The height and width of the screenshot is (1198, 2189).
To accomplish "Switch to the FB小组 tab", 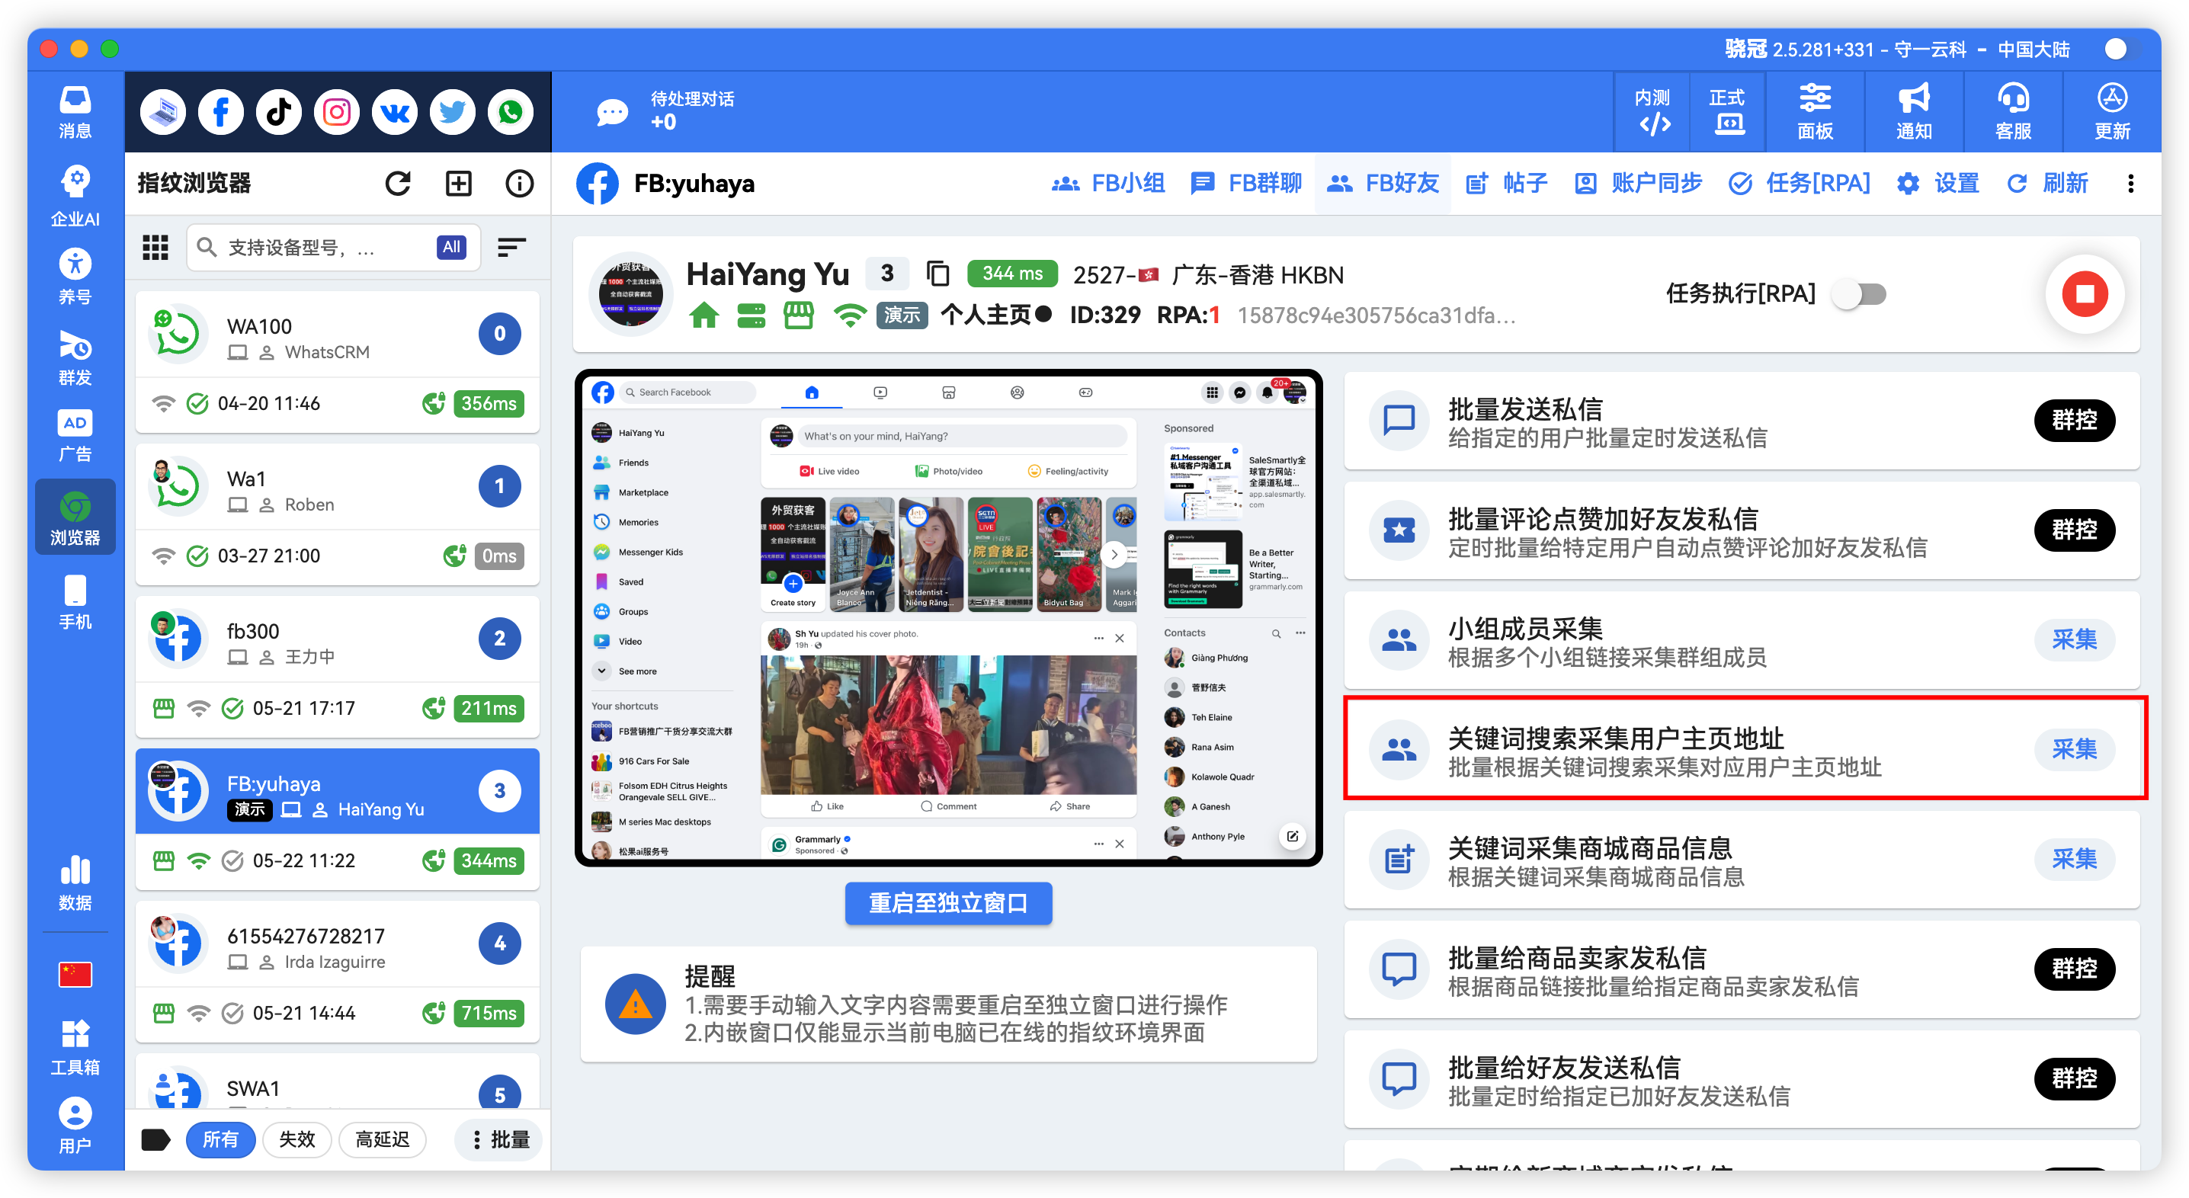I will (1111, 183).
